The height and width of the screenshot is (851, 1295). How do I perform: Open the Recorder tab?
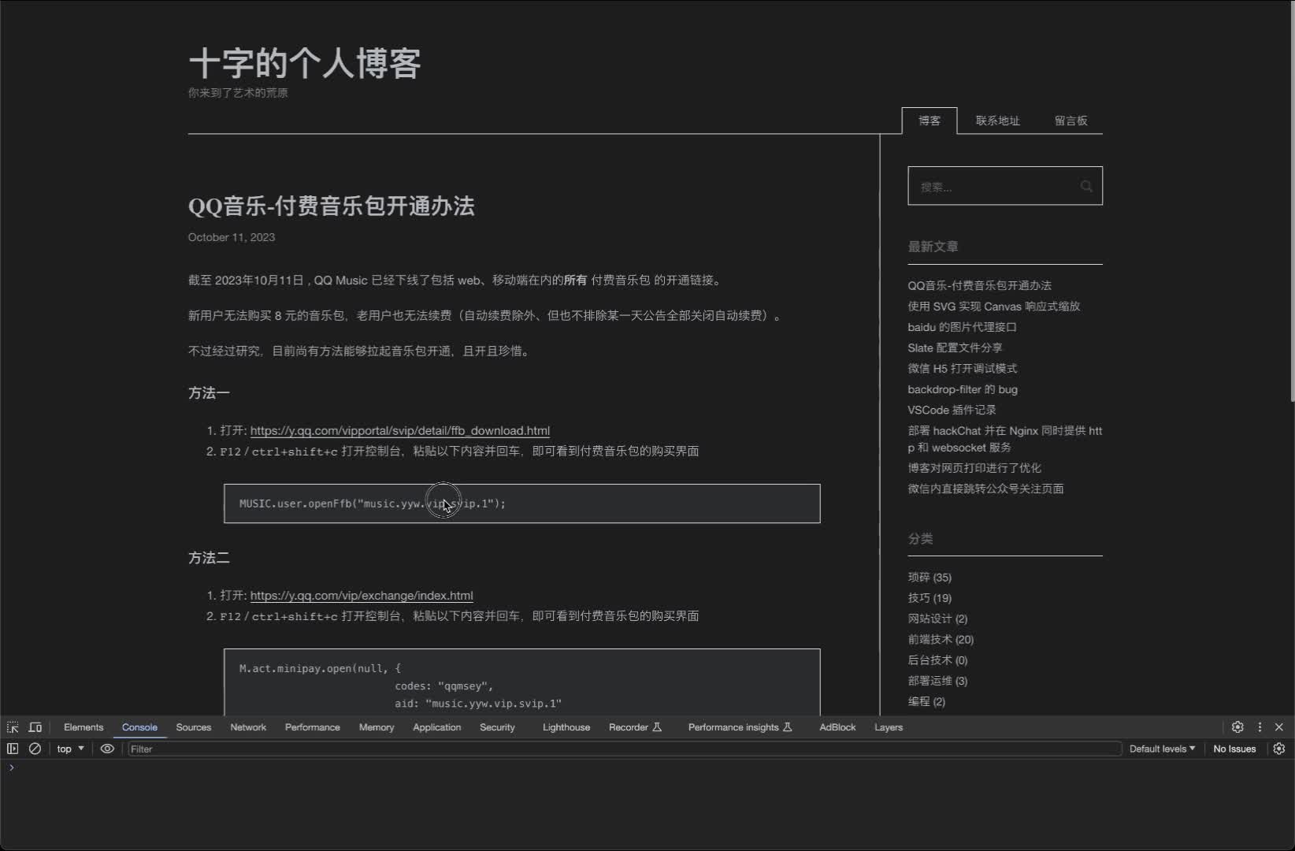click(x=635, y=727)
